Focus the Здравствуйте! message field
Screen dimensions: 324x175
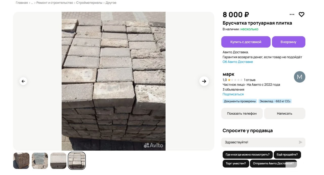pos(258,142)
